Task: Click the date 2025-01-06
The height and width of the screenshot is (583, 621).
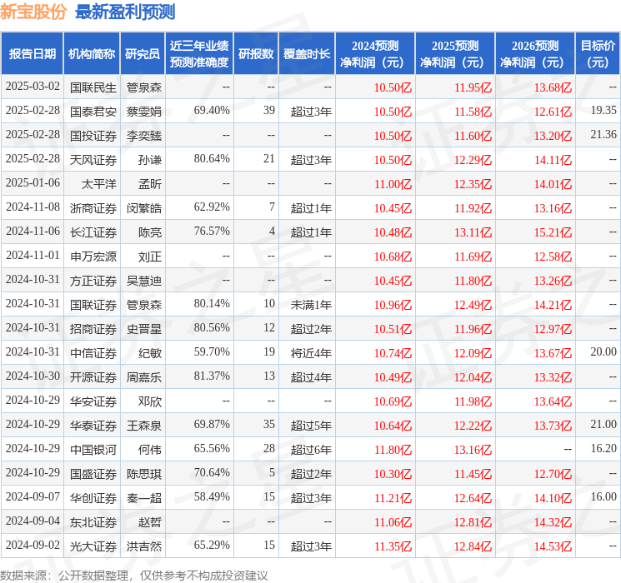Action: (33, 183)
